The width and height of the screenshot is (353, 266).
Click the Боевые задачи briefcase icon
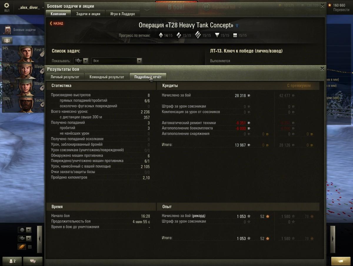8,30
